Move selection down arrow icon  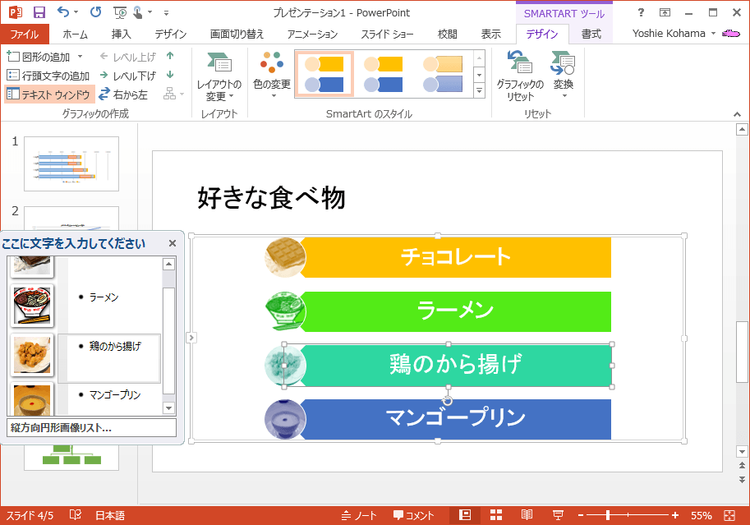click(170, 75)
